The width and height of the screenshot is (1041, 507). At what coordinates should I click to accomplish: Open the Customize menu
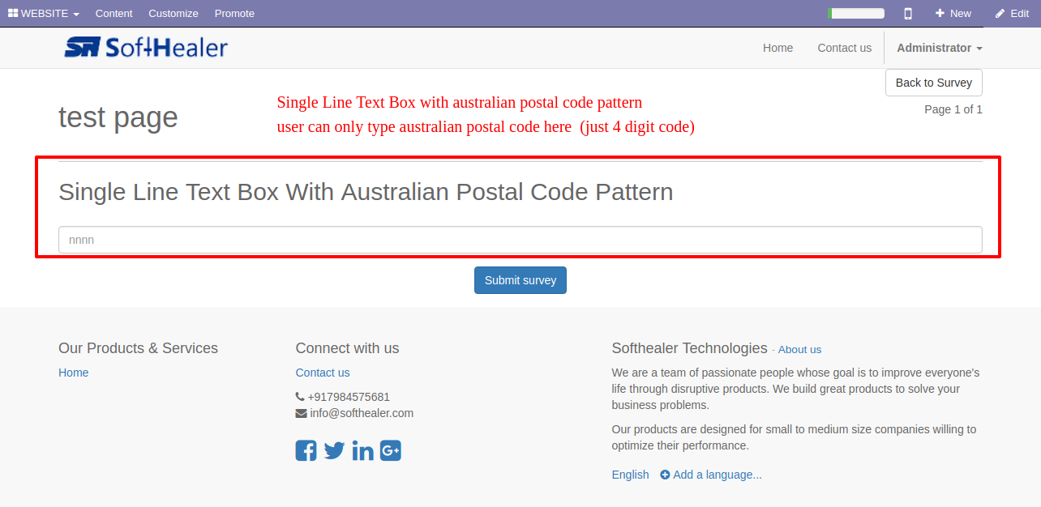click(x=173, y=13)
